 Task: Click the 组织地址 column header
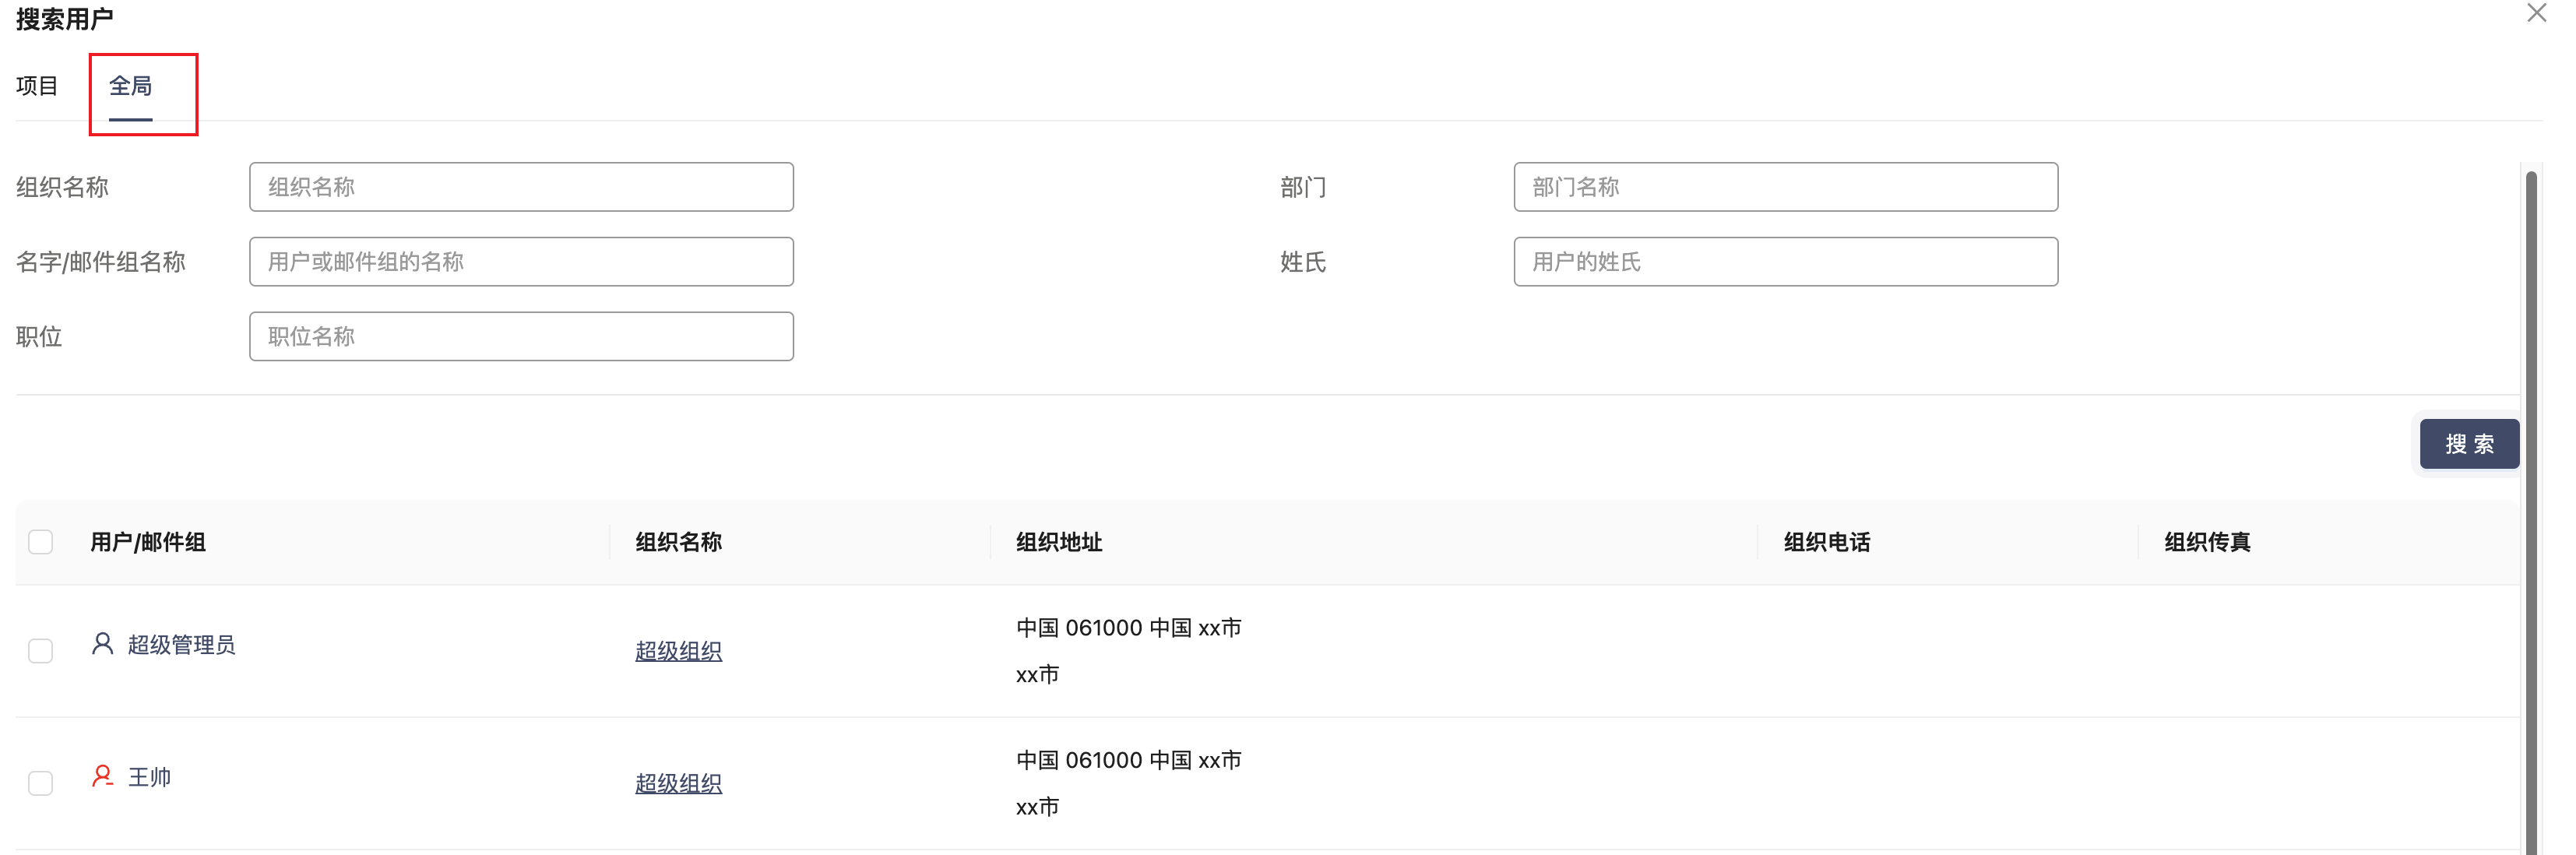[x=1059, y=542]
